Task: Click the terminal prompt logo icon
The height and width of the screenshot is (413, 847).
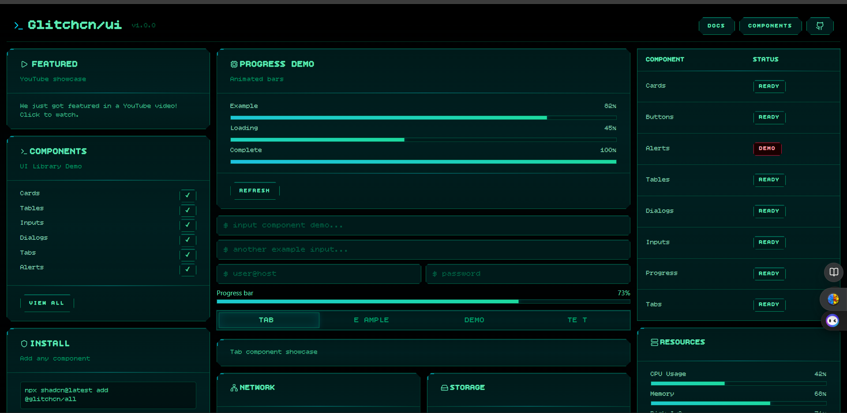Action: point(18,26)
